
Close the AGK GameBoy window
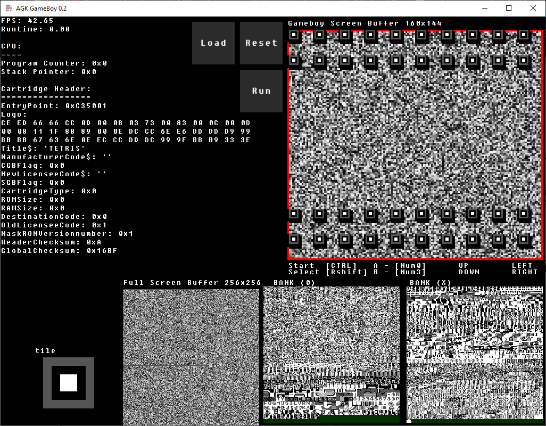point(533,8)
